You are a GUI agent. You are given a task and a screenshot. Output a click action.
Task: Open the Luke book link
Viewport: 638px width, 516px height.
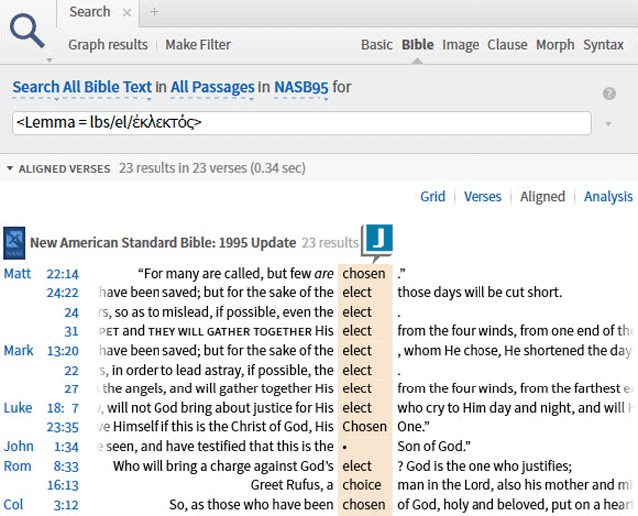click(x=18, y=408)
